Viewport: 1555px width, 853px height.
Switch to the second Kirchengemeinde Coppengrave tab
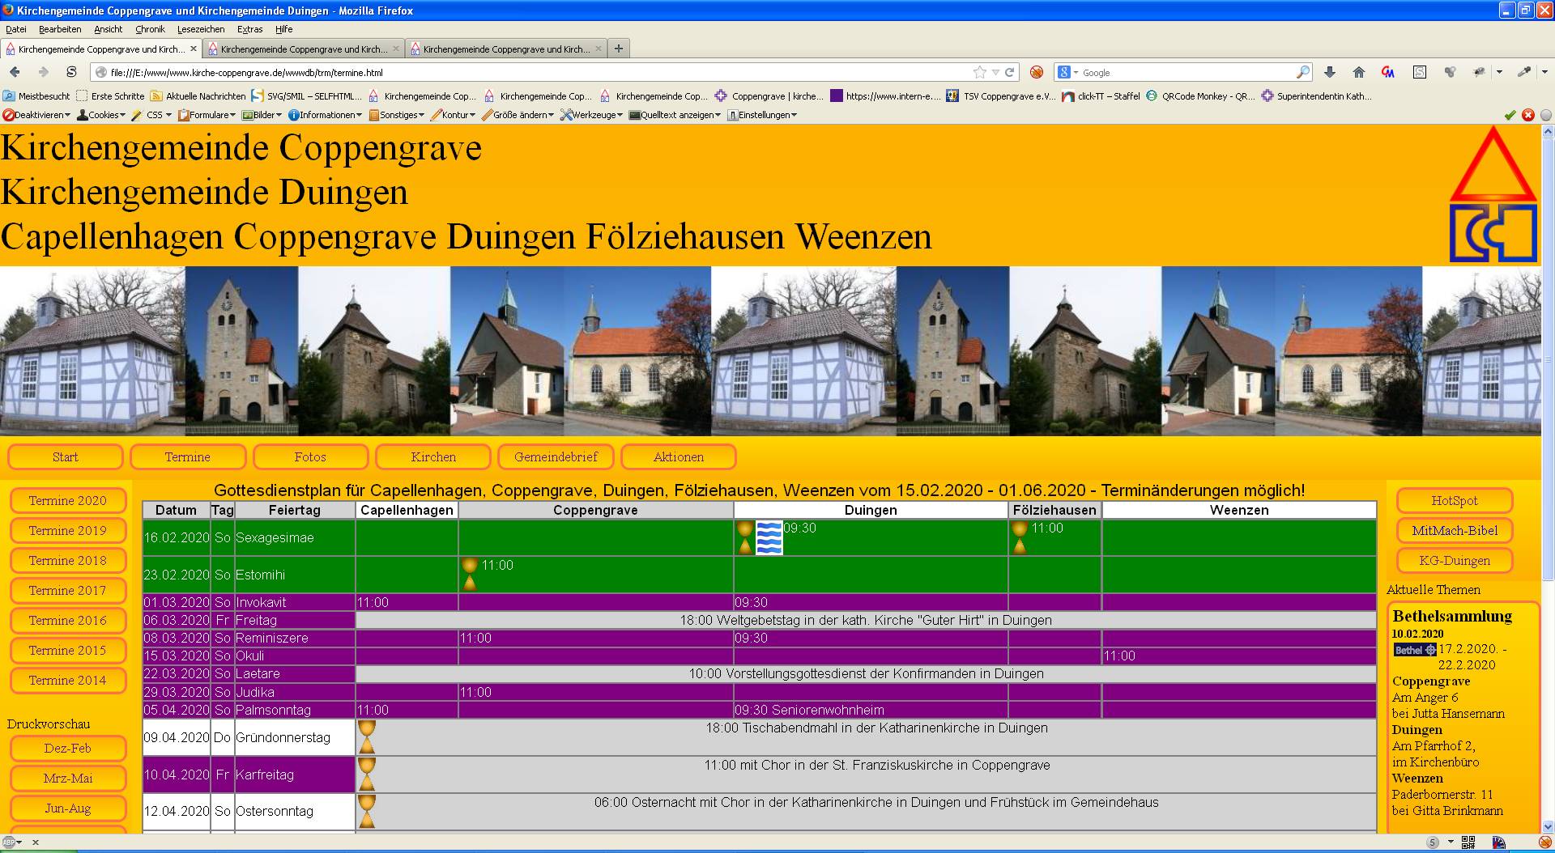300,49
